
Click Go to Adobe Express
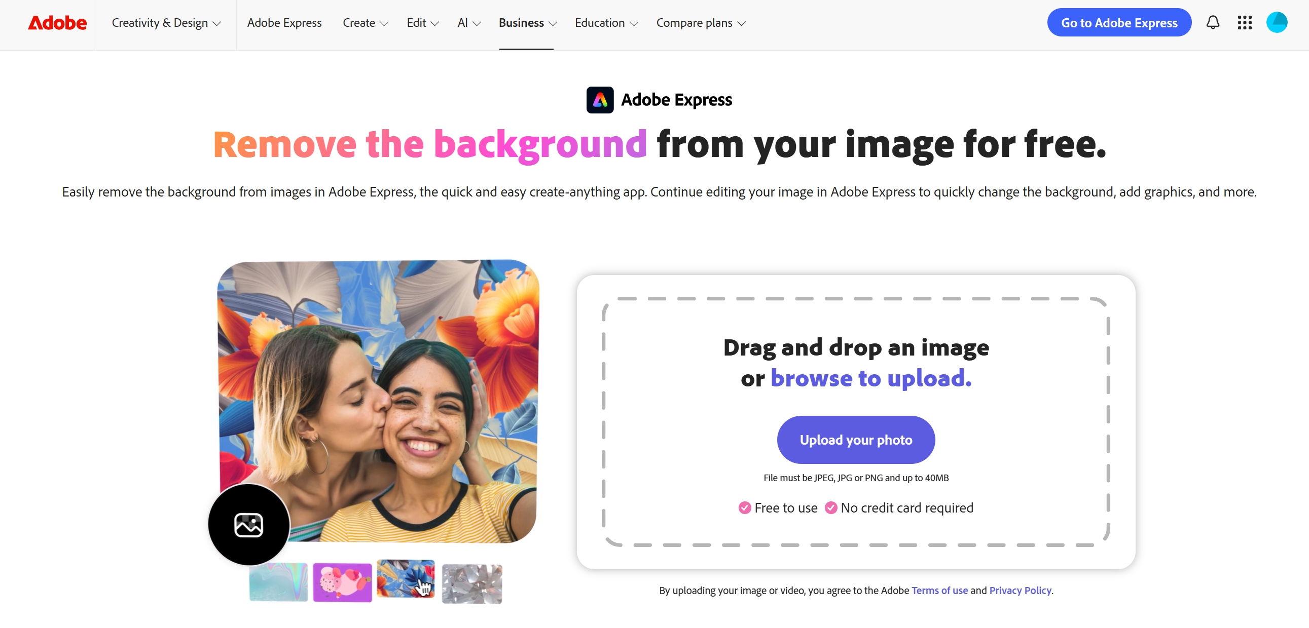(x=1119, y=22)
